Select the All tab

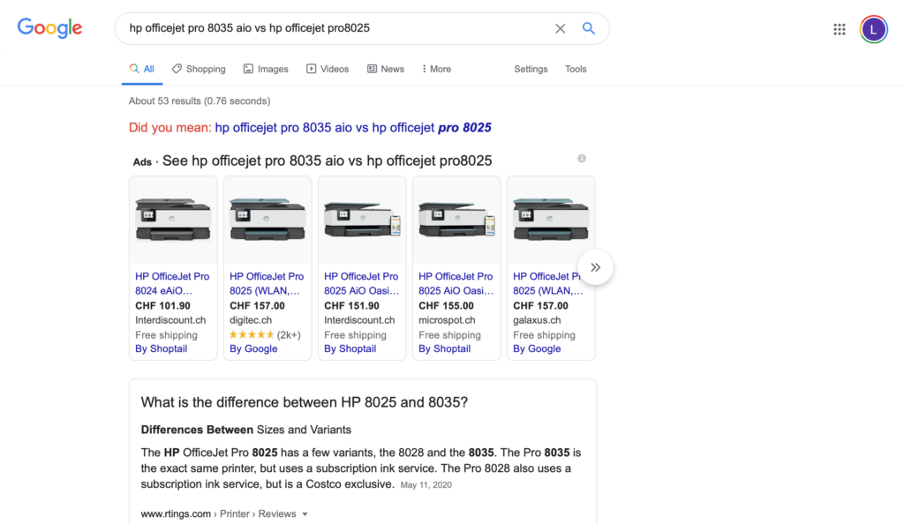142,69
